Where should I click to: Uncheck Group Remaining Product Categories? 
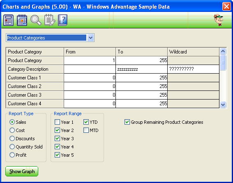(x=127, y=122)
